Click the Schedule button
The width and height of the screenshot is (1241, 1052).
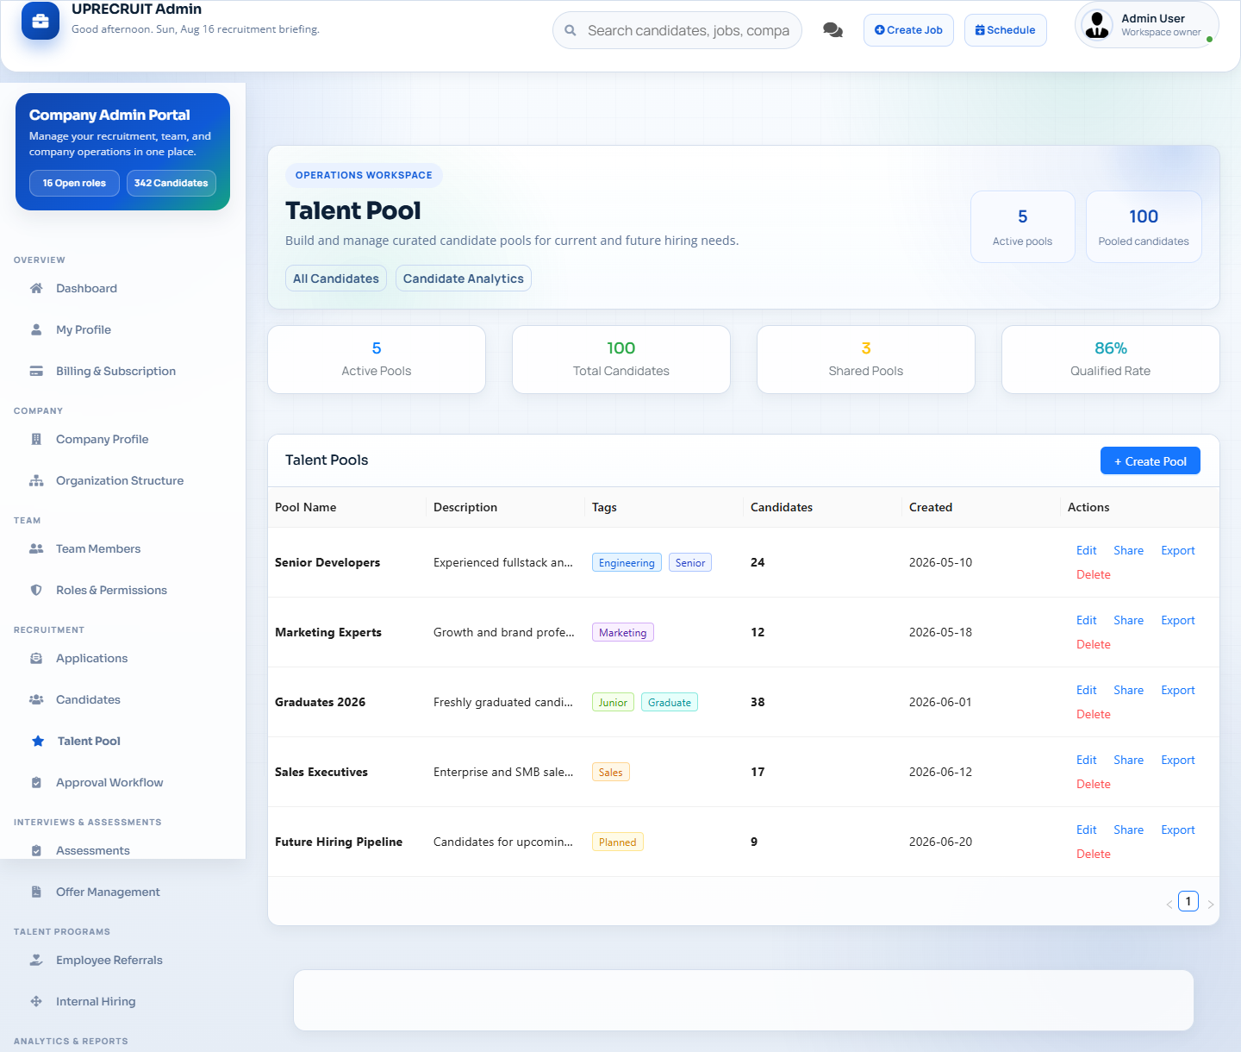pyautogui.click(x=1005, y=30)
